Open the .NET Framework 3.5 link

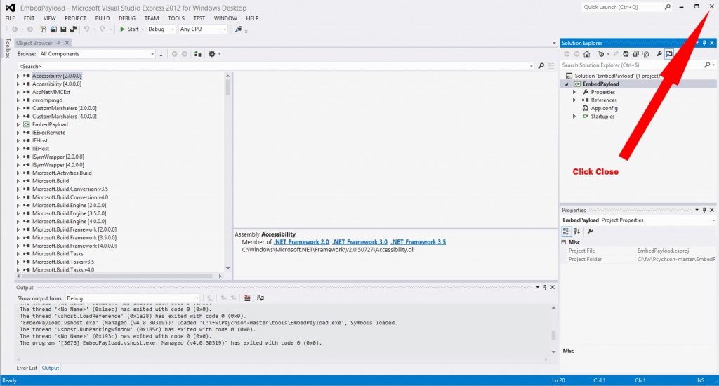pos(418,242)
